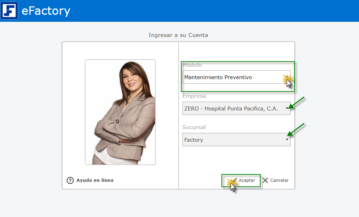Viewport: 359px width, 217px height.
Task: Click the Módulo field label
Action: [192, 65]
